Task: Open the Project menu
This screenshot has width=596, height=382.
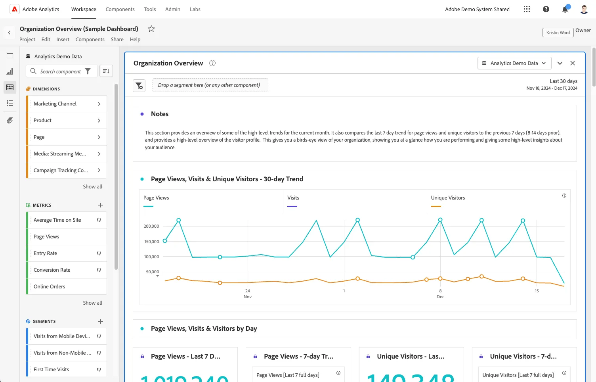Action: pyautogui.click(x=27, y=39)
